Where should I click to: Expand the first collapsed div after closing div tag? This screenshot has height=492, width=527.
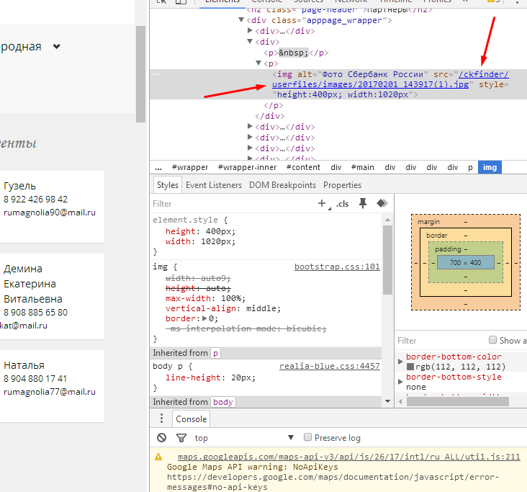pos(250,127)
